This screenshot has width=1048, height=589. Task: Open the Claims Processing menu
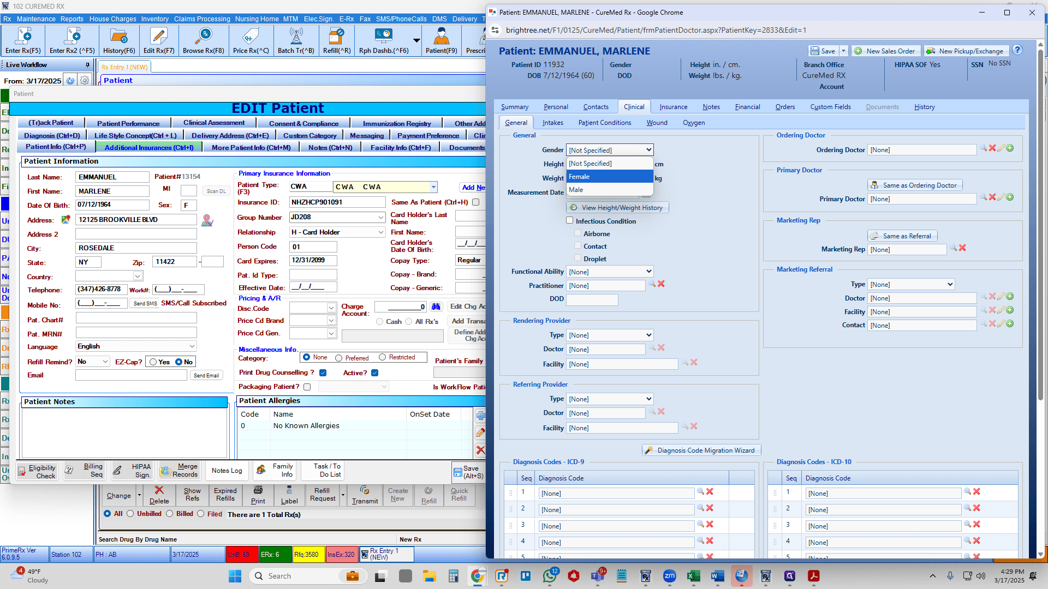202,19
